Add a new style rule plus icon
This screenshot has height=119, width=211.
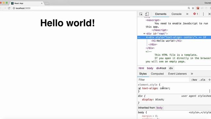pyautogui.click(x=209, y=80)
